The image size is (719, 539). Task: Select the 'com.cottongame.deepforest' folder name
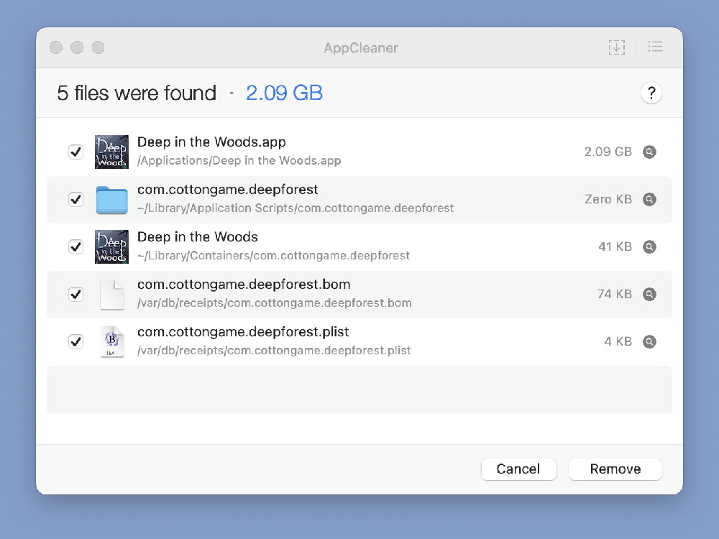pyautogui.click(x=227, y=189)
